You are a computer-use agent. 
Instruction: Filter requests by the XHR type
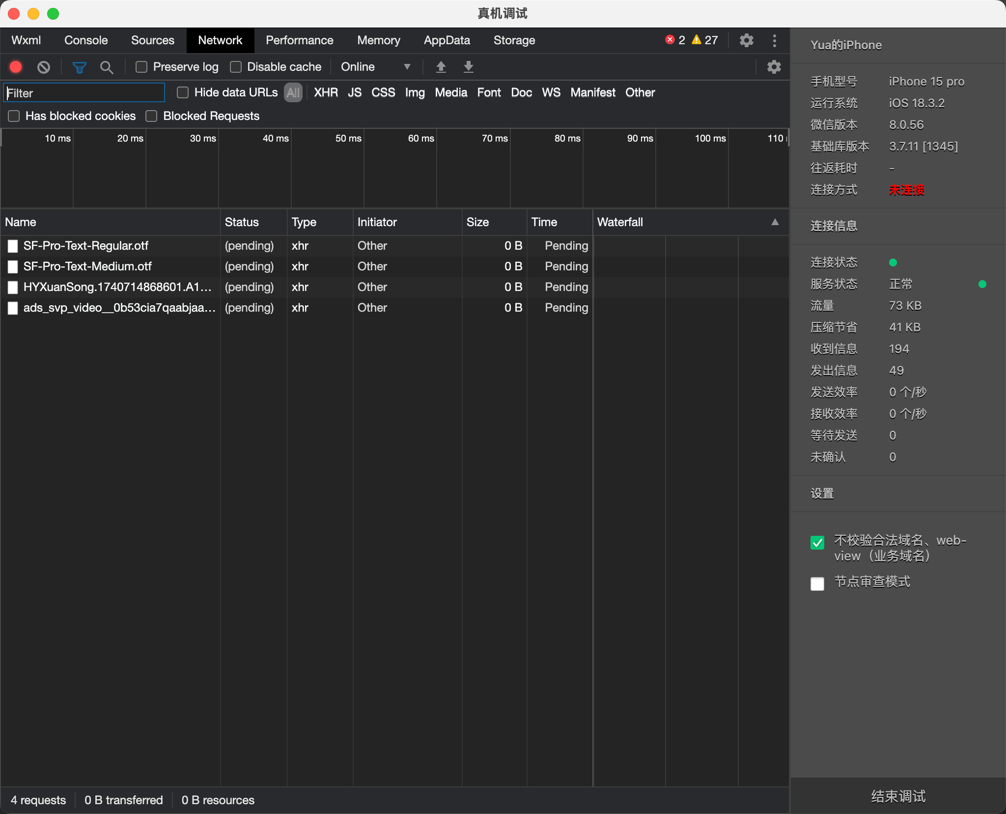pos(326,92)
